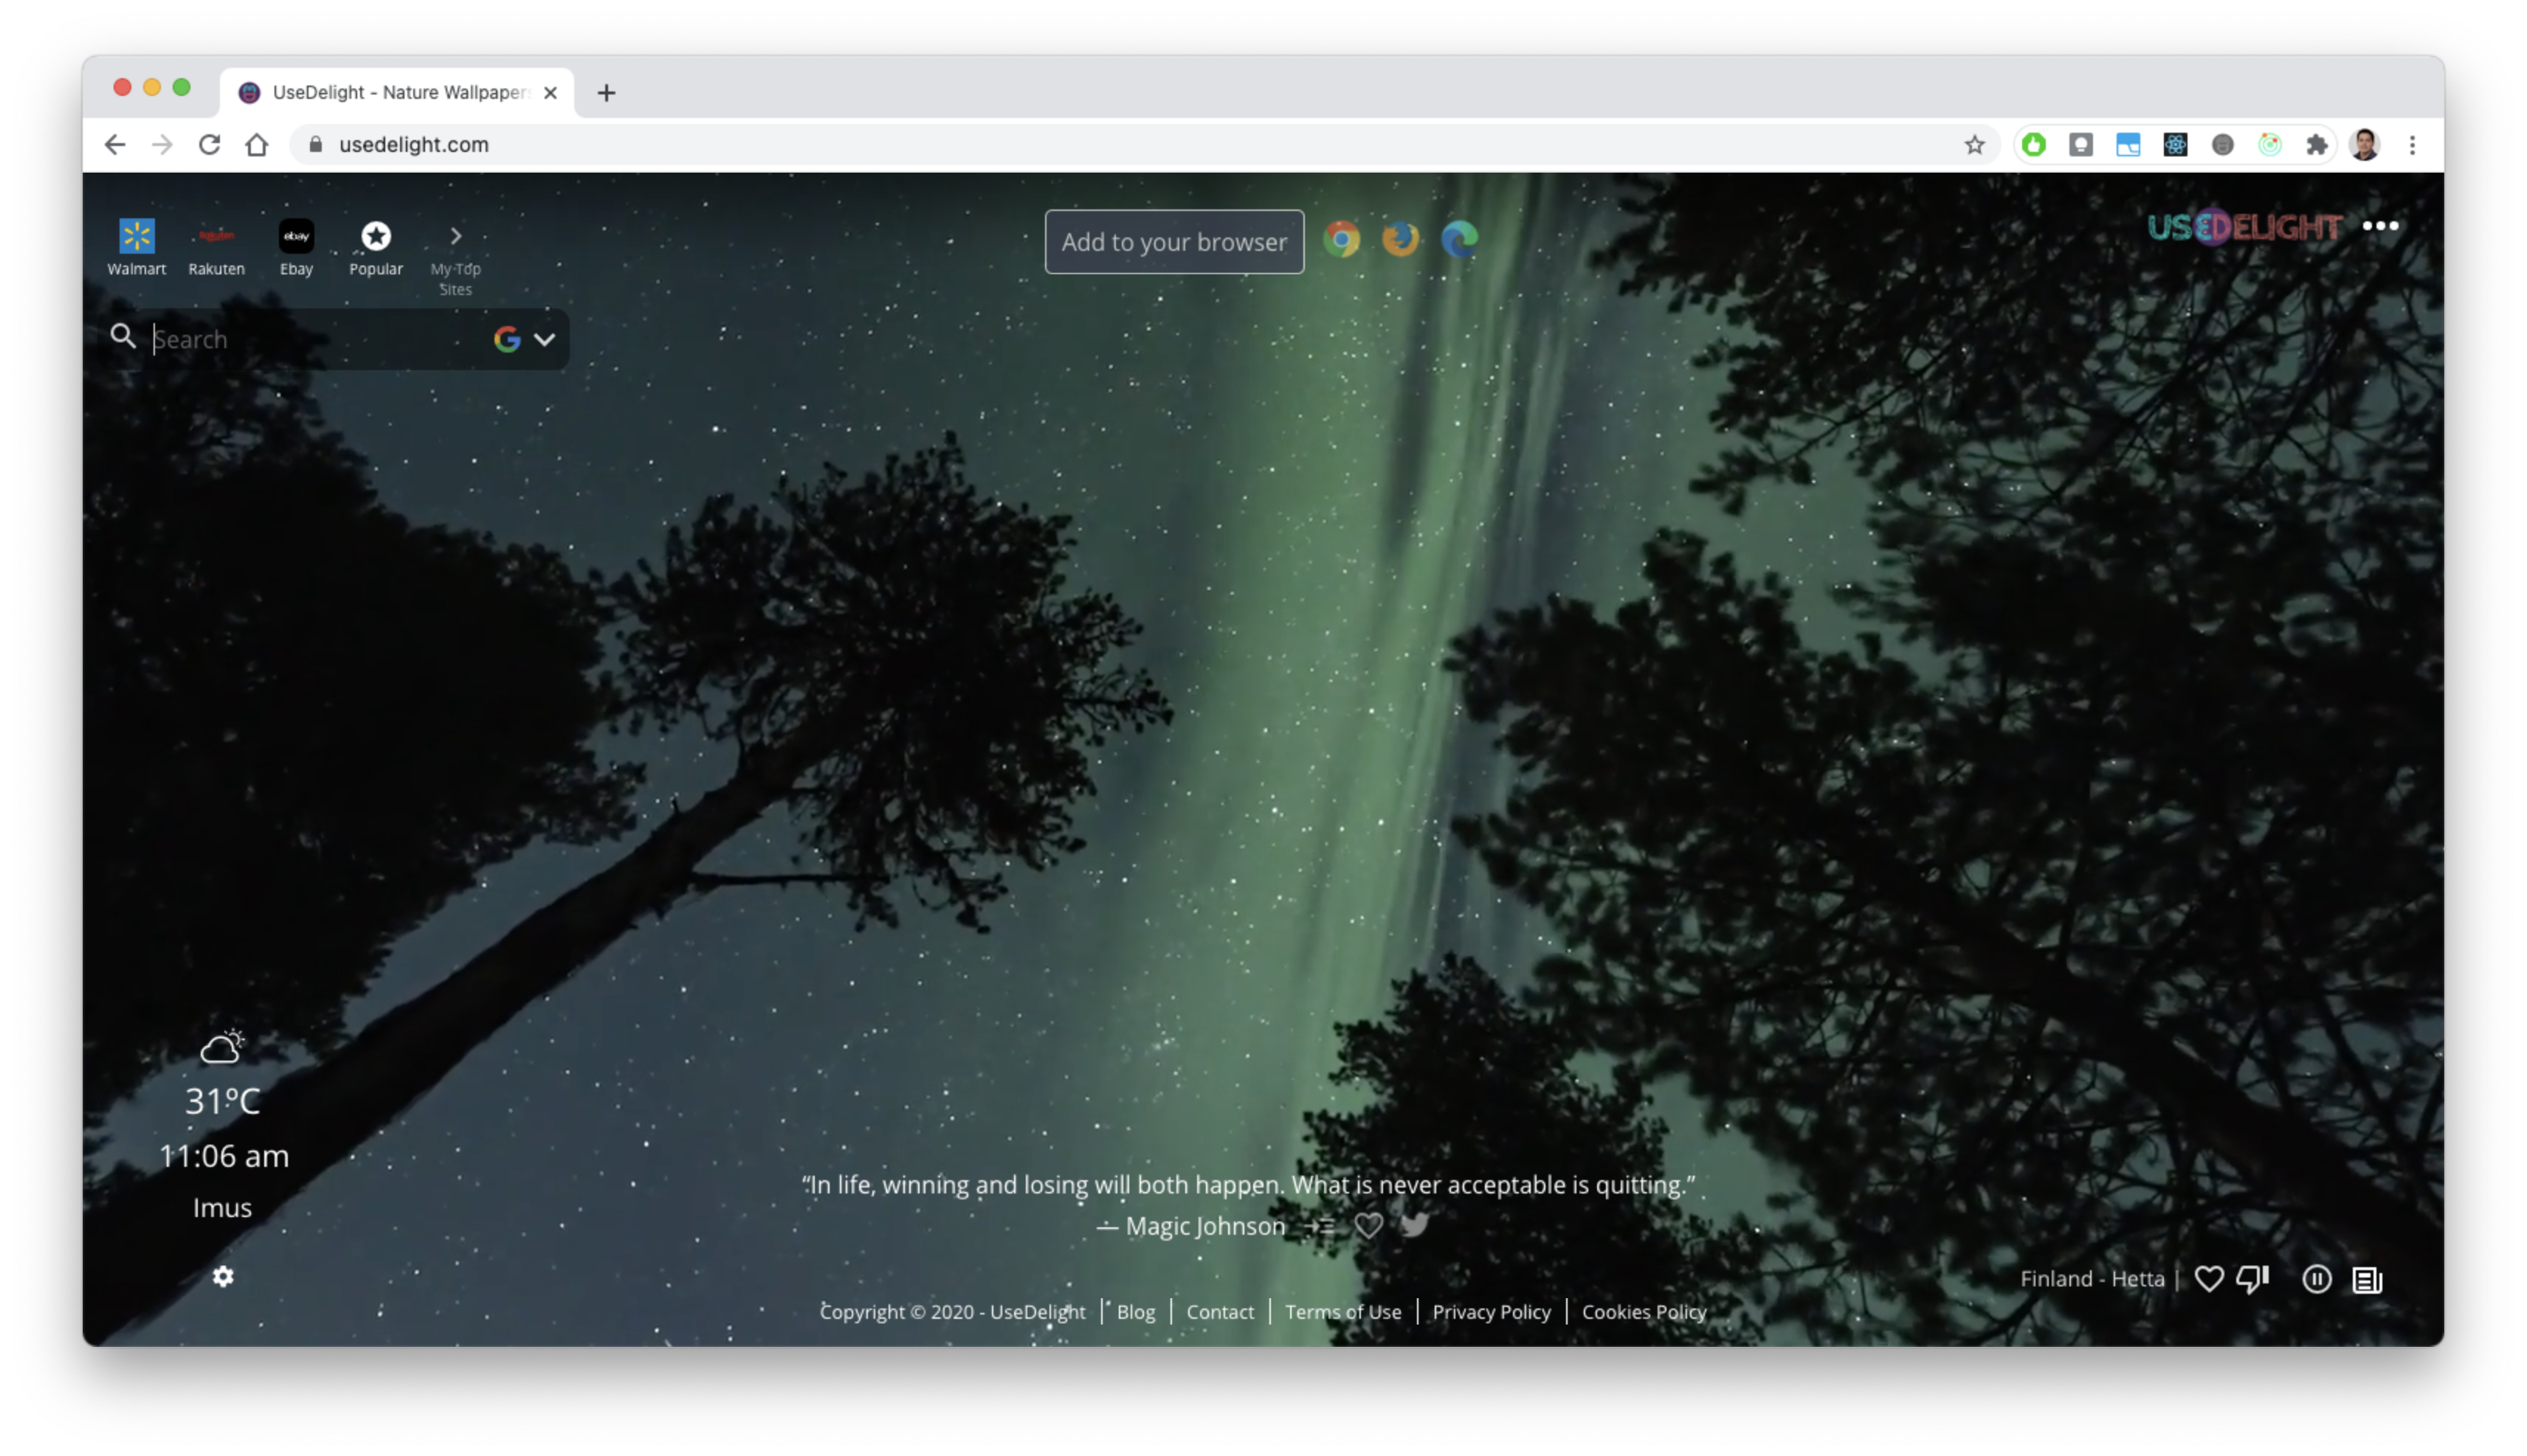Click the Magic Johnson quote text
Image resolution: width=2527 pixels, height=1456 pixels.
pos(1249,1185)
